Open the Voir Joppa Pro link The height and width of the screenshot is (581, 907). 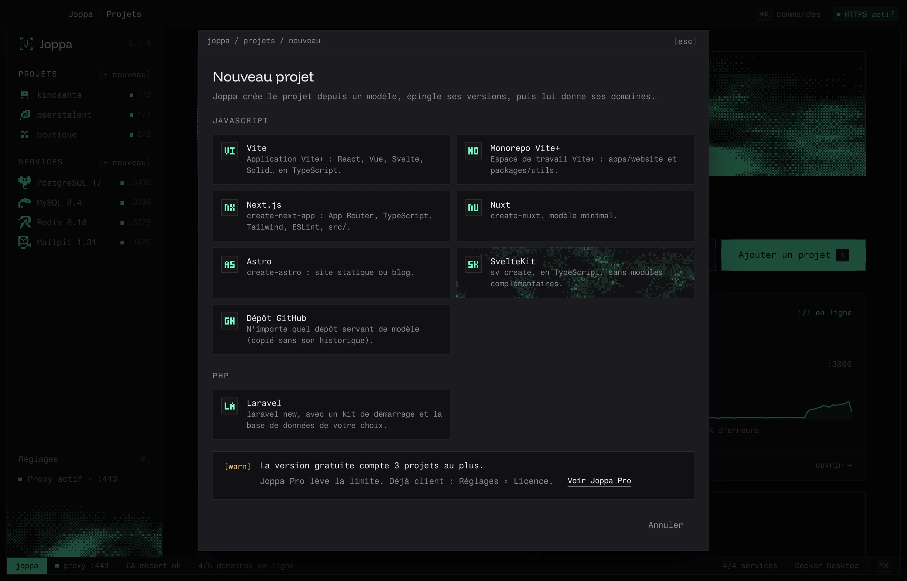coord(599,481)
